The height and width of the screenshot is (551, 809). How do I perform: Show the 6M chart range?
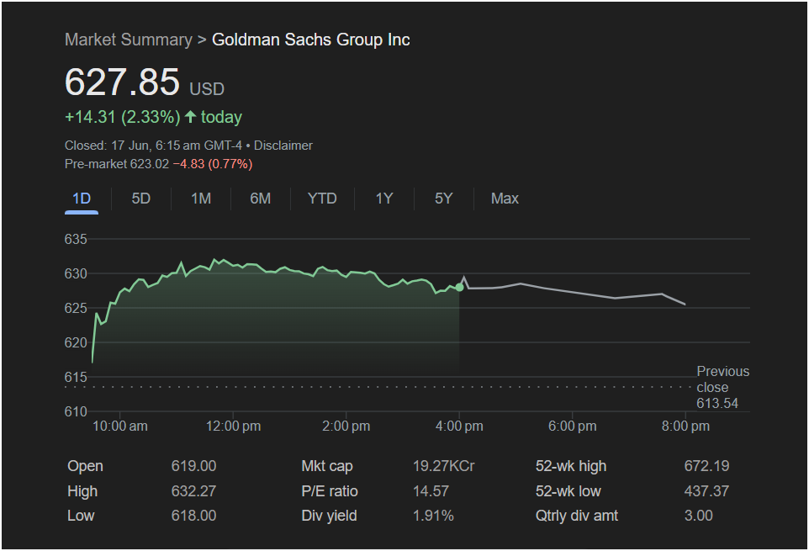(261, 199)
